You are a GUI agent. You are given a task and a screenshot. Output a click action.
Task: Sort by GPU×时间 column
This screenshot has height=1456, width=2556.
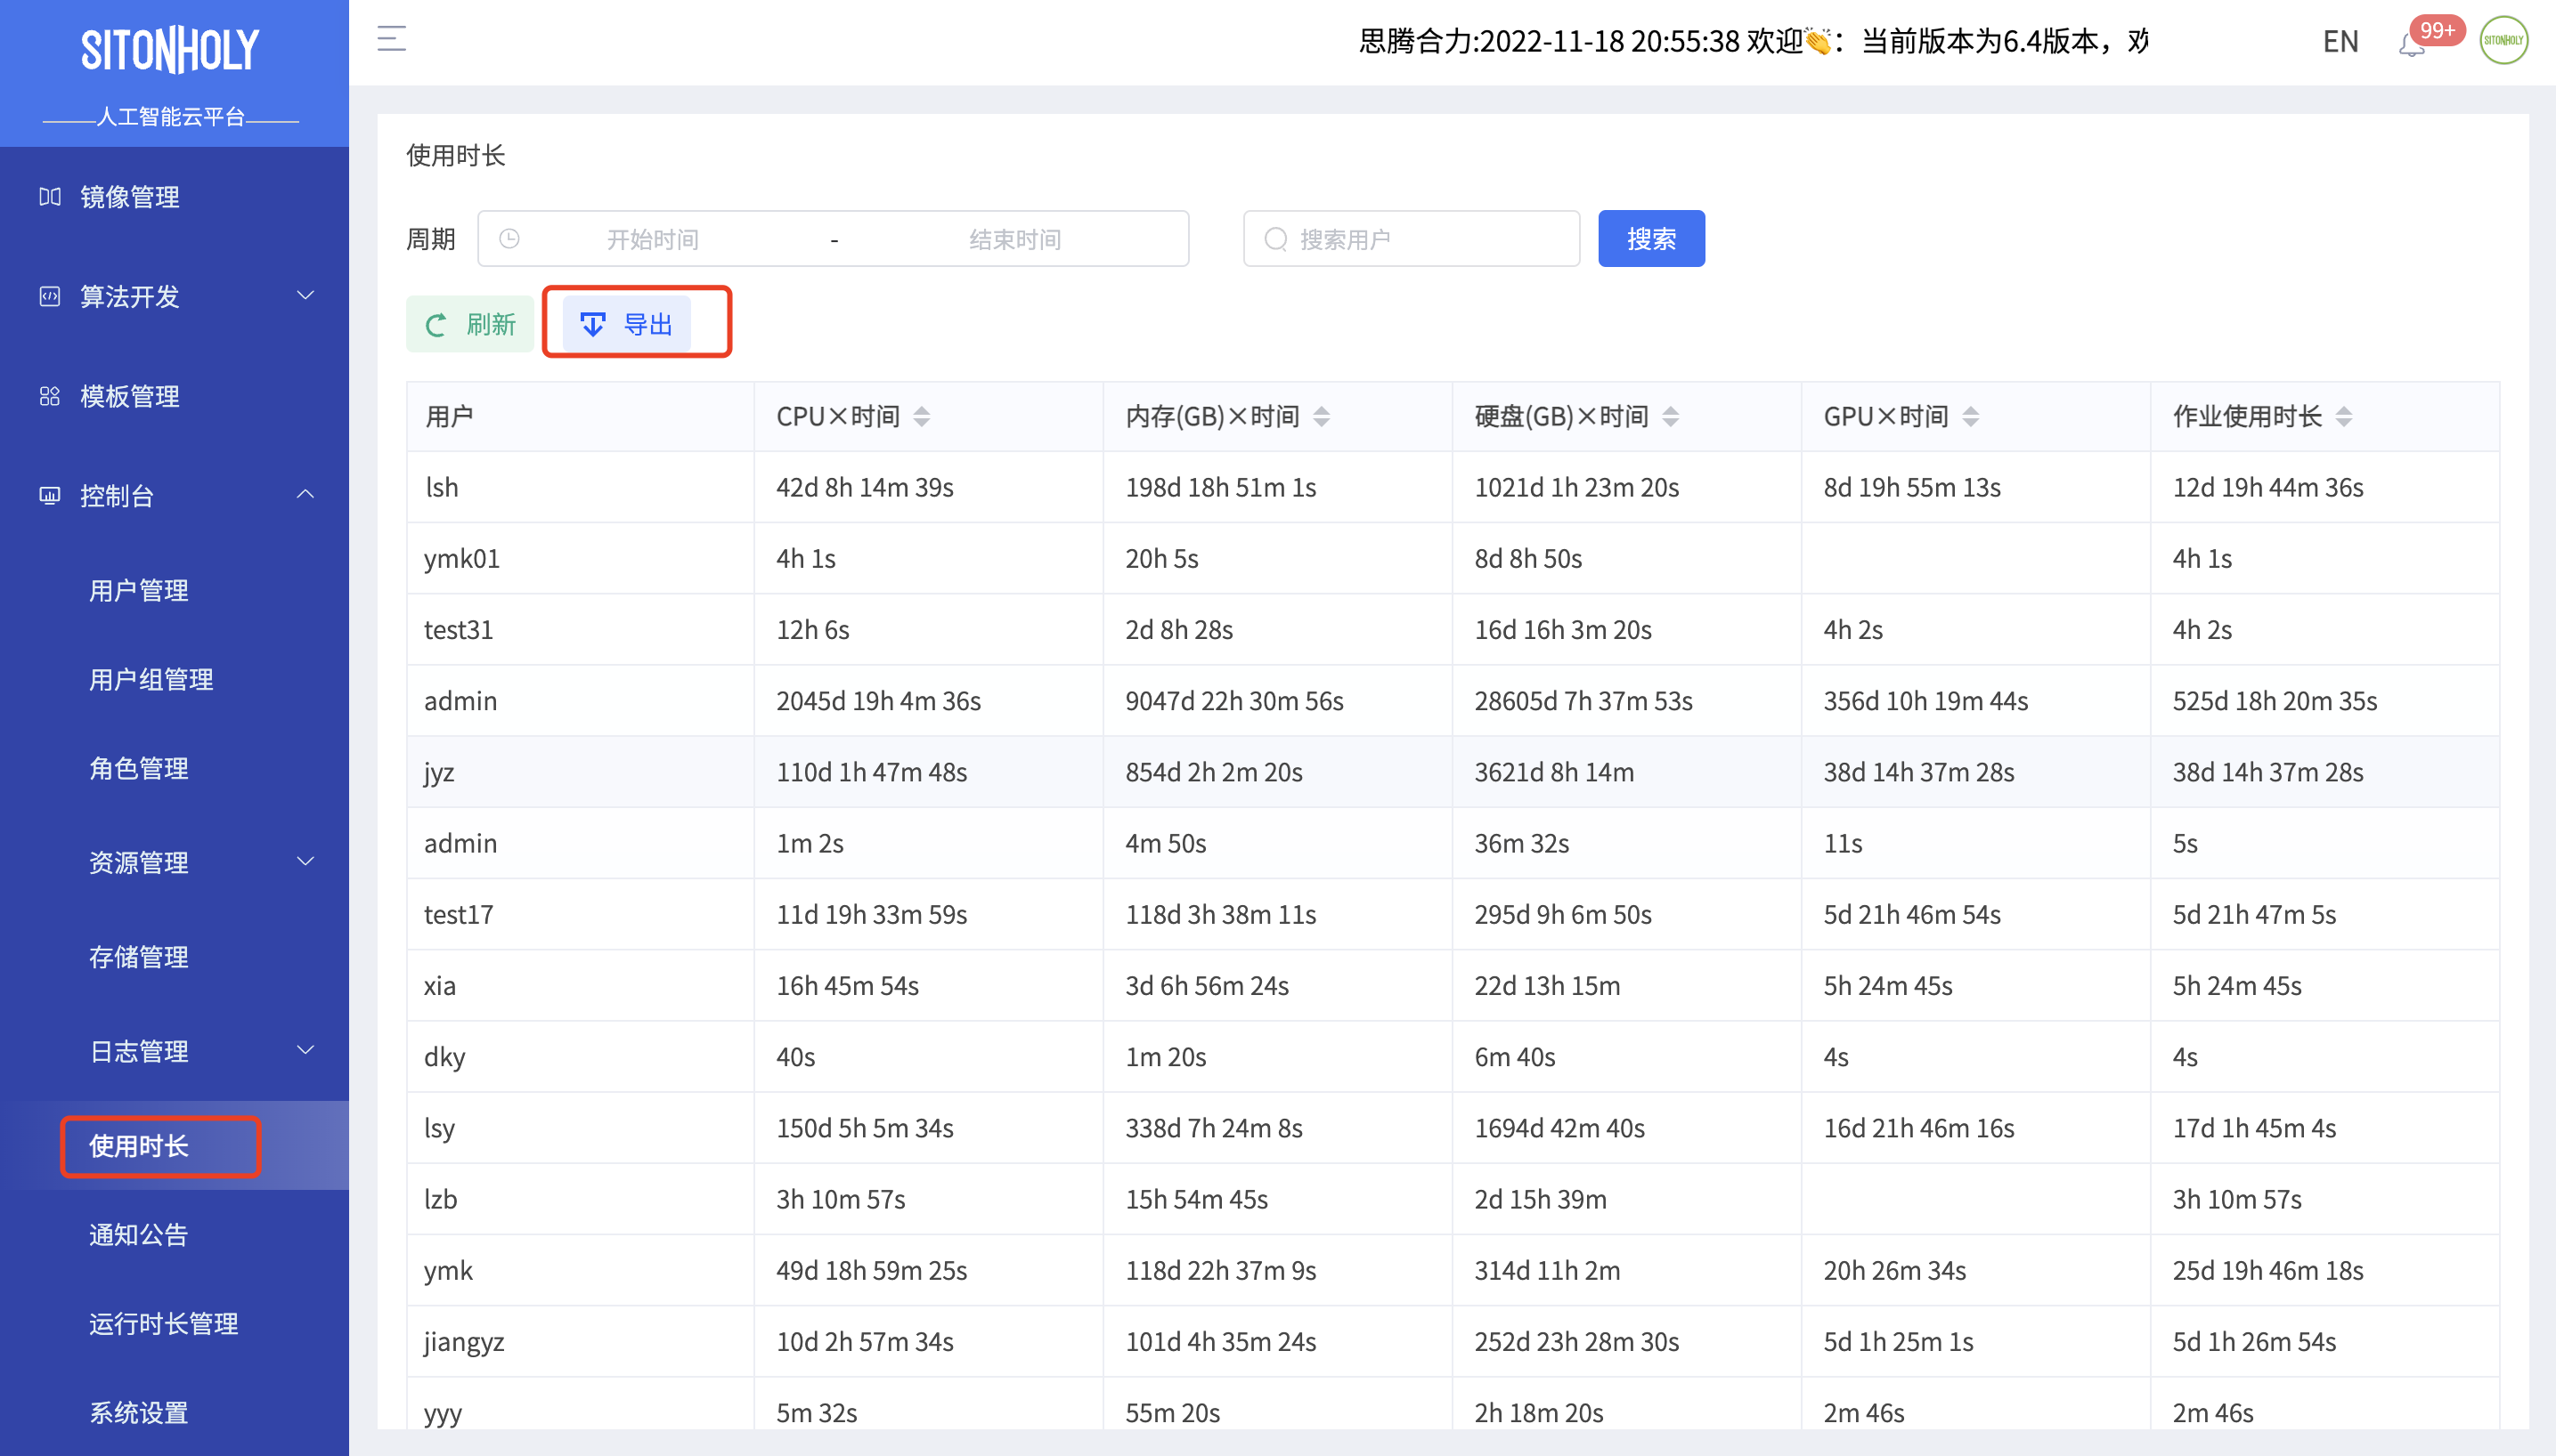tap(1971, 416)
